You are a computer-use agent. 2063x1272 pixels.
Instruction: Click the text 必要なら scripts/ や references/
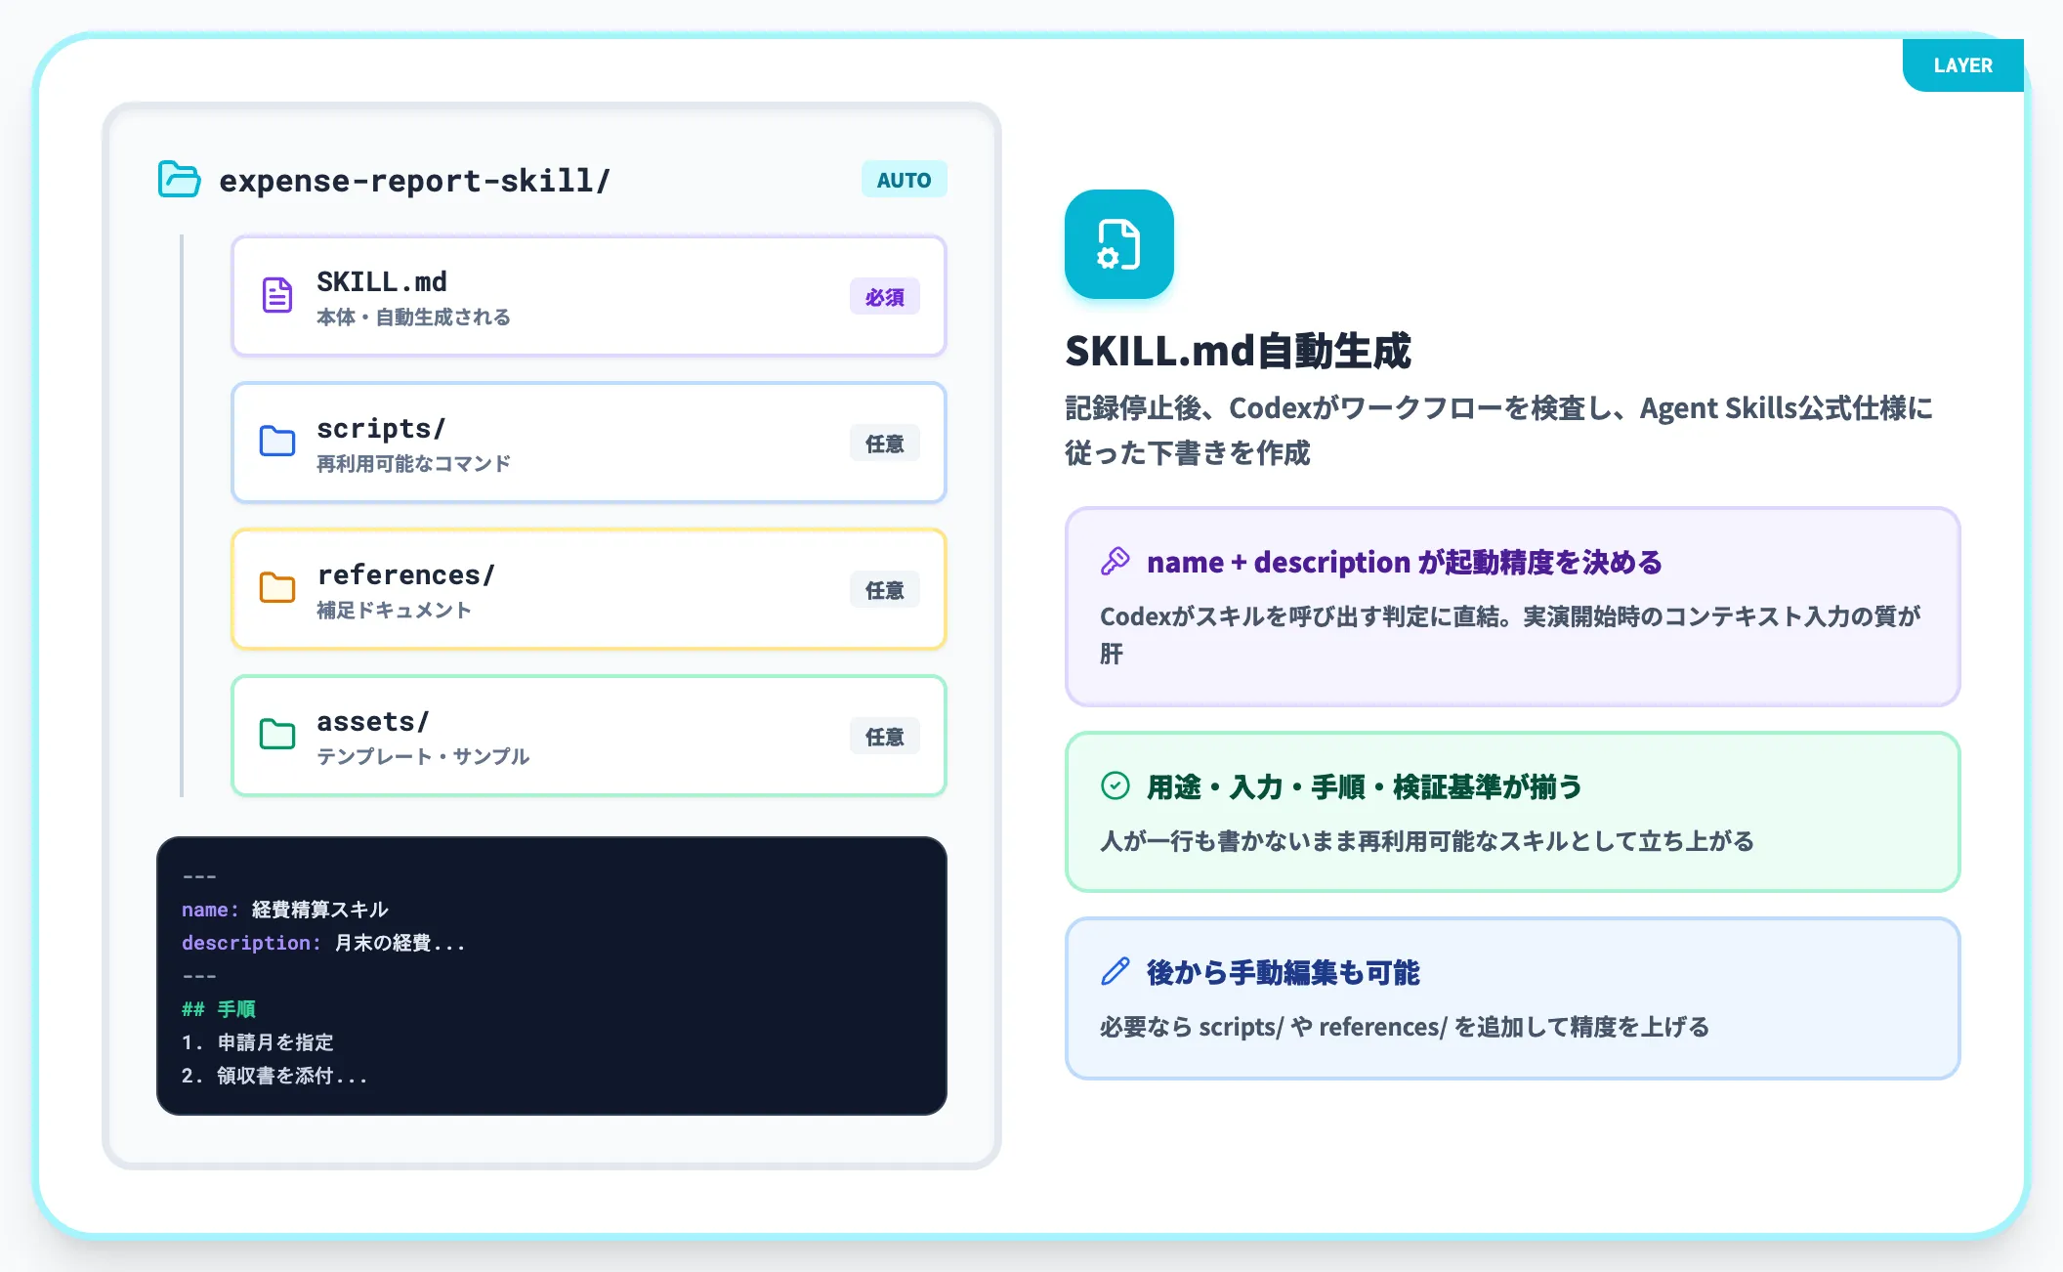1405,1027
